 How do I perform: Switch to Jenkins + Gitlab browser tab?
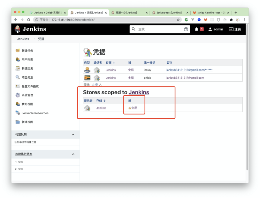pyautogui.click(x=48, y=13)
